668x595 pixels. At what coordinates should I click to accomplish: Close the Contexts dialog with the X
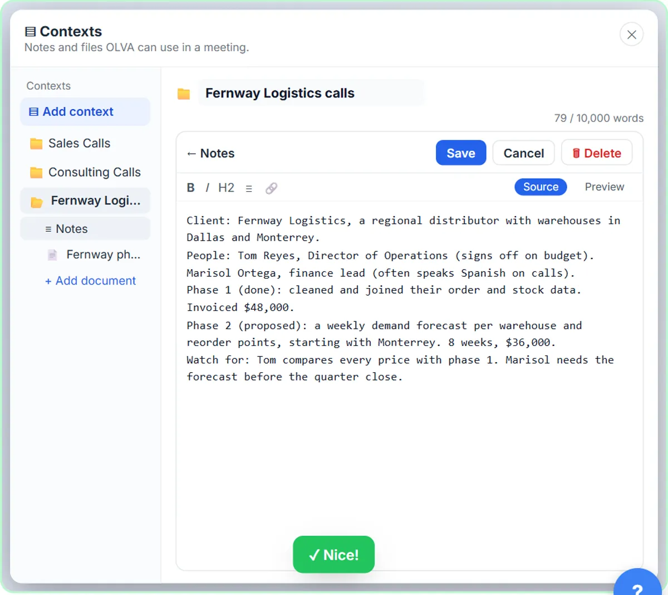pos(631,35)
